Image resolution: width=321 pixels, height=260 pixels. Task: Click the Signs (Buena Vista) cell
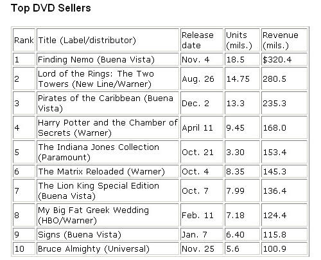point(108,234)
